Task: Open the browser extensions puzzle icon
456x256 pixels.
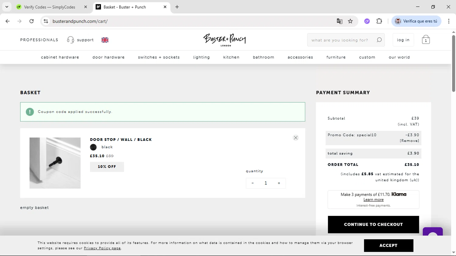Action: [379, 21]
